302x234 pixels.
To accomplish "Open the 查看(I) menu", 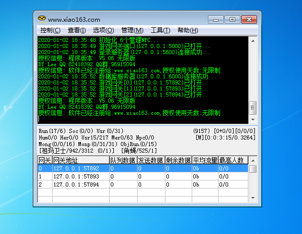I will pos(76,30).
